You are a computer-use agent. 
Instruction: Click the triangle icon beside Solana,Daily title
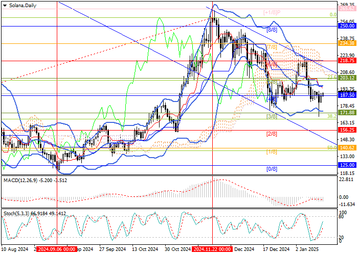pyautogui.click(x=4, y=5)
